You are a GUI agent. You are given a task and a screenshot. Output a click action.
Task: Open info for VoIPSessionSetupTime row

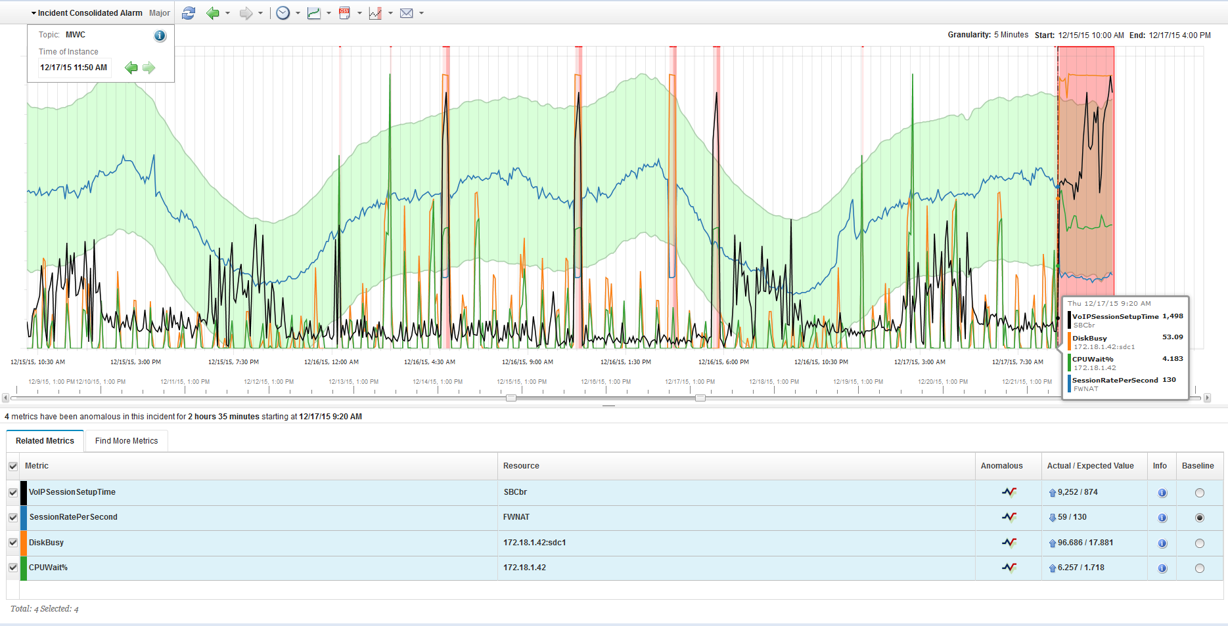click(1162, 493)
